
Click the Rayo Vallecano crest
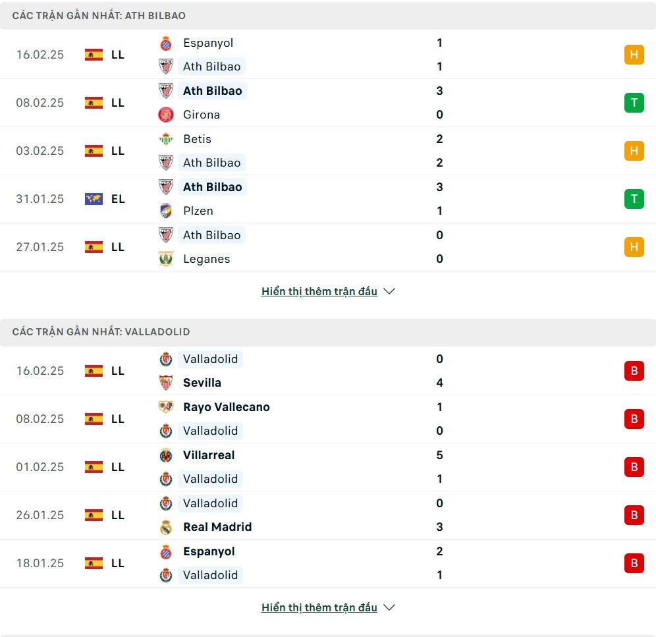[x=166, y=407]
